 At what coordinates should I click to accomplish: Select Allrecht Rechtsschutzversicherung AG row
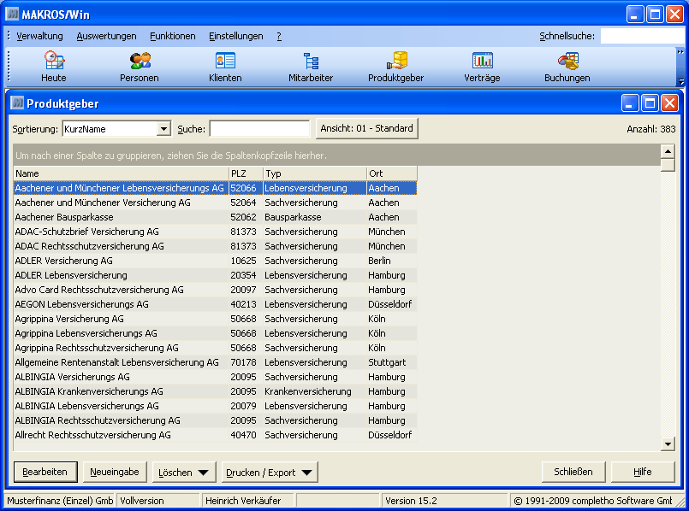(215, 435)
